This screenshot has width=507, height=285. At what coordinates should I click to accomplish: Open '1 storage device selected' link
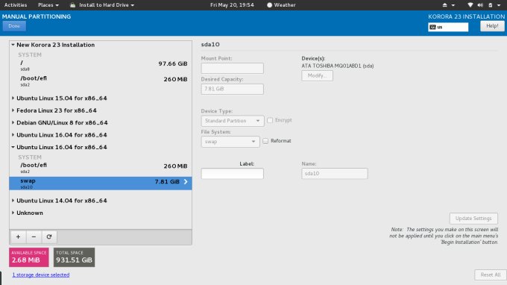pos(41,275)
